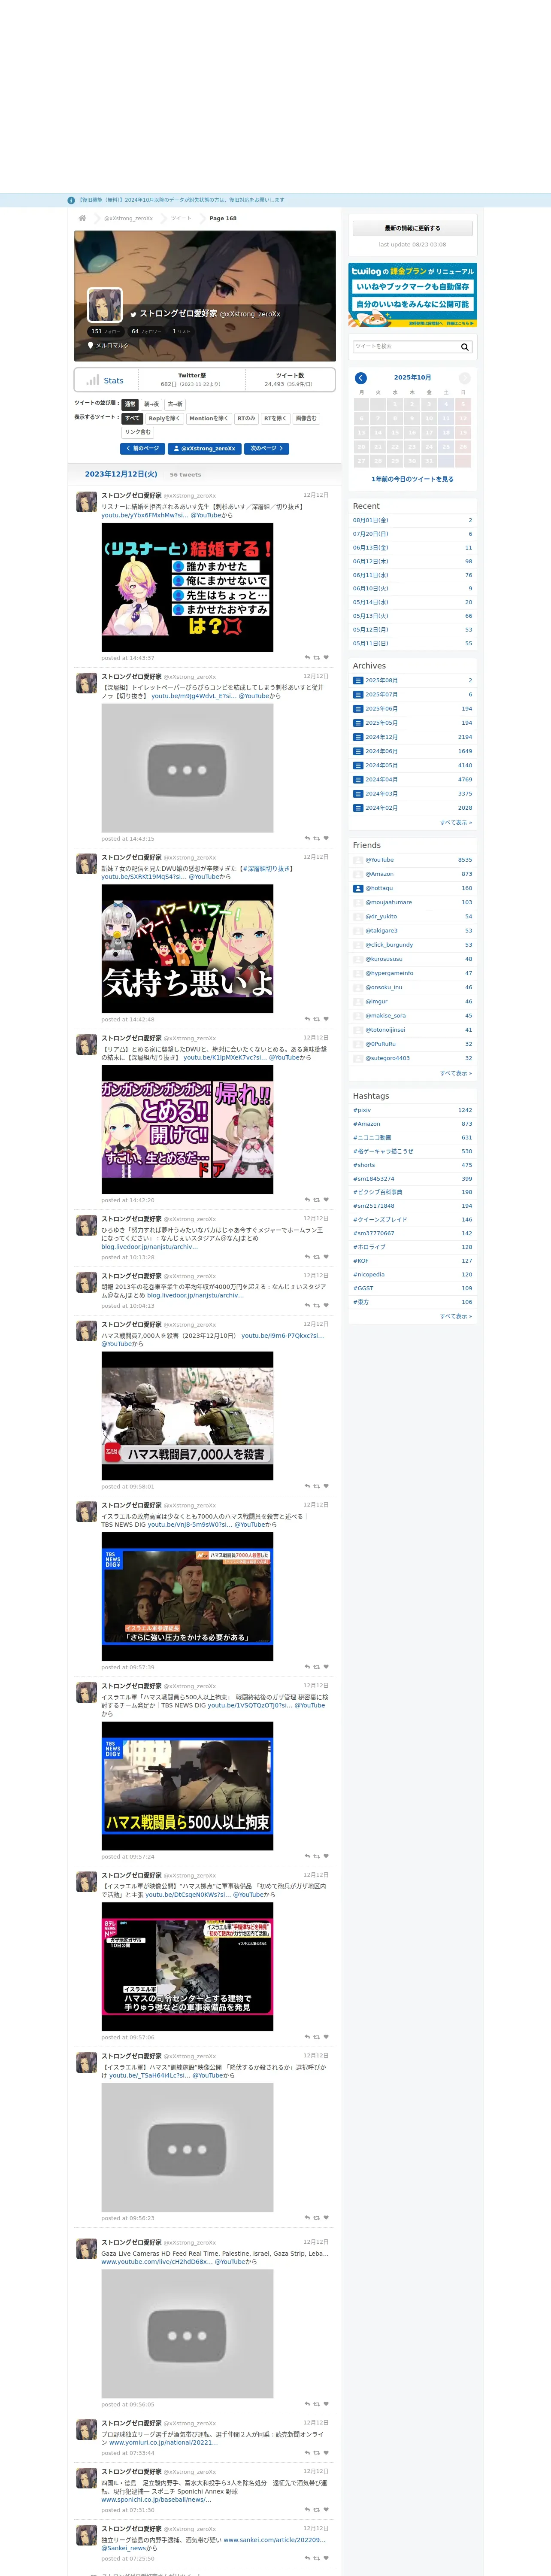Open the www.yomiuri.co.jp link in tweet

pos(163,2442)
